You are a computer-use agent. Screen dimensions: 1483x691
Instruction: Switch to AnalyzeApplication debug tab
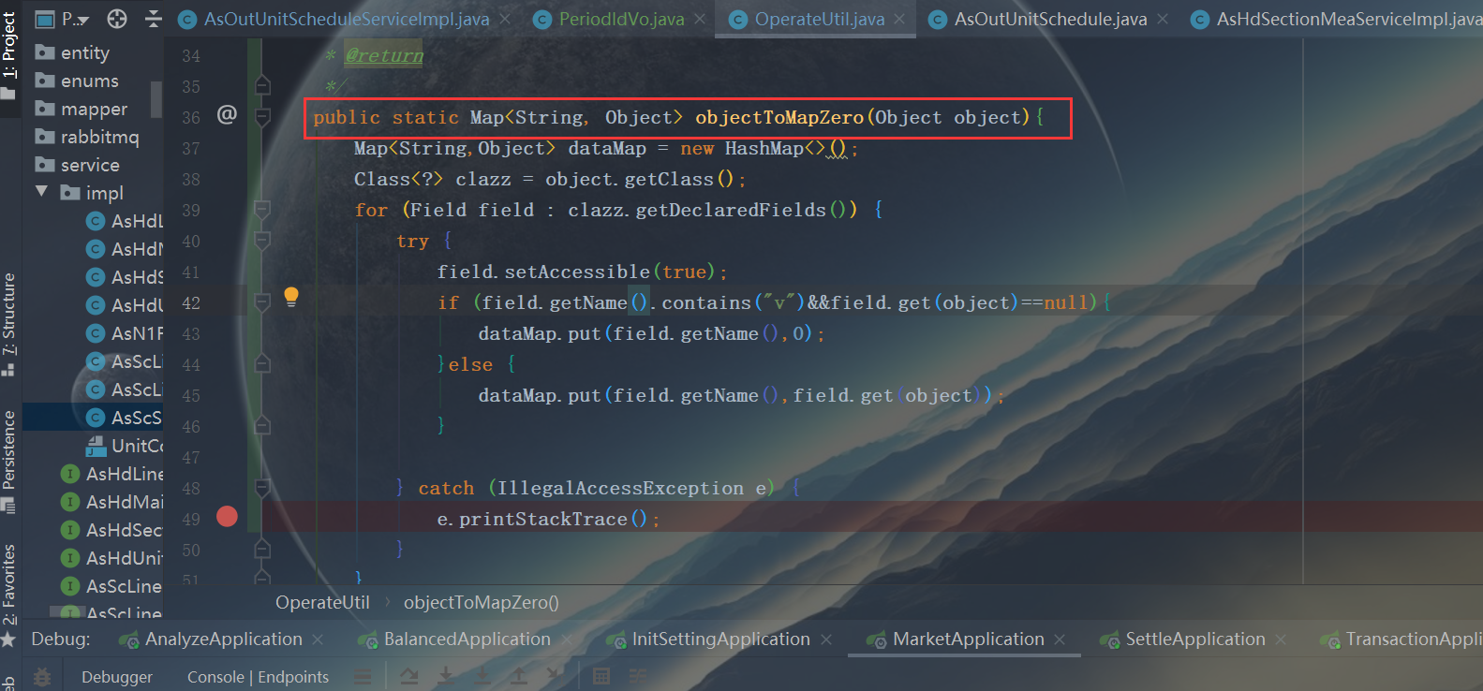point(223,639)
